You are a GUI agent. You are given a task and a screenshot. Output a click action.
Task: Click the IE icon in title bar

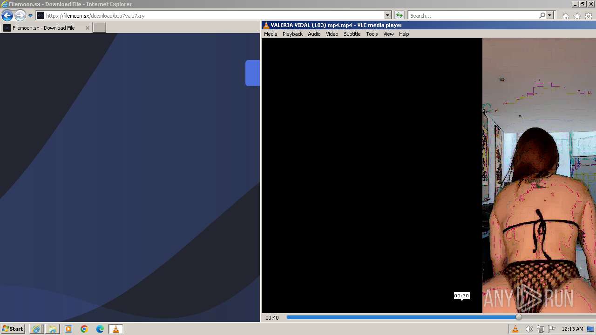[5, 4]
